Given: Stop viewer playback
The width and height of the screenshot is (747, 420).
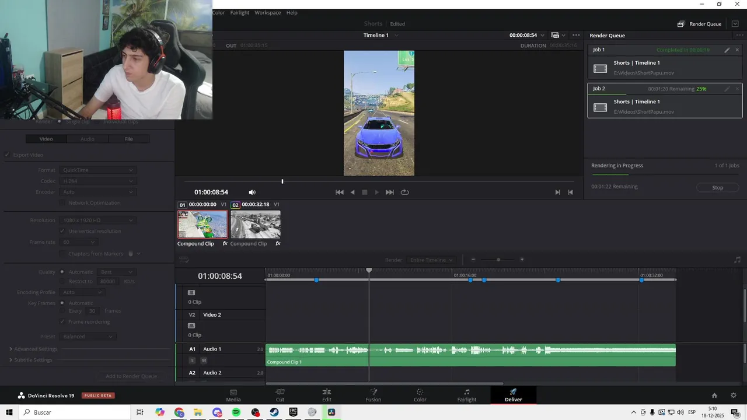Looking at the screenshot, I should click(x=365, y=192).
